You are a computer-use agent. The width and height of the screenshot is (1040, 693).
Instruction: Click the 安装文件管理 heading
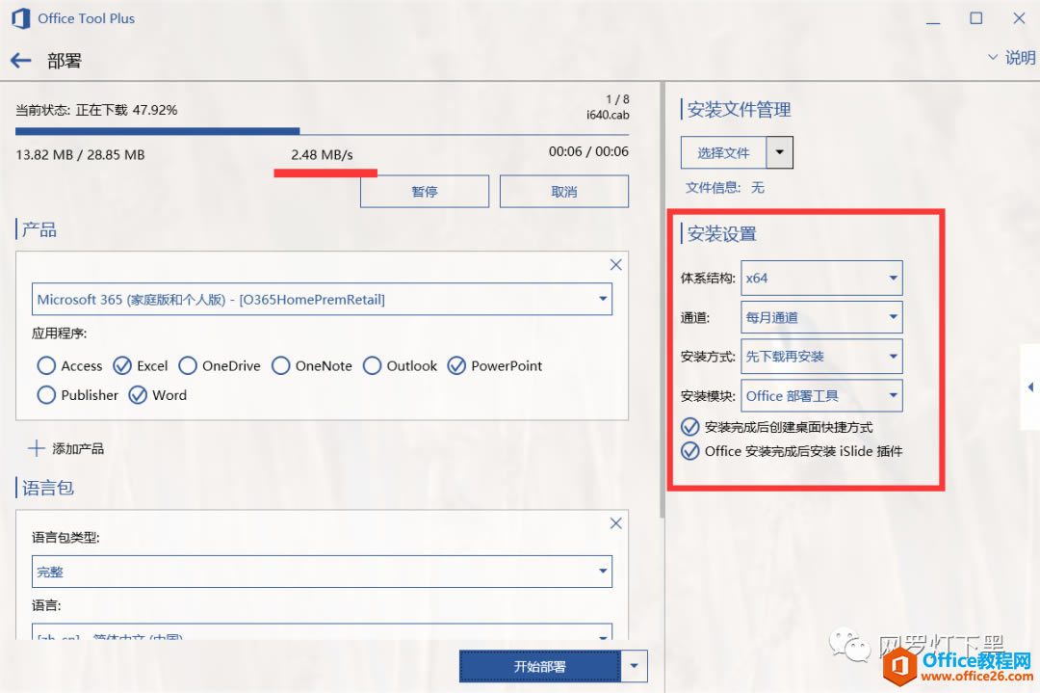point(739,110)
